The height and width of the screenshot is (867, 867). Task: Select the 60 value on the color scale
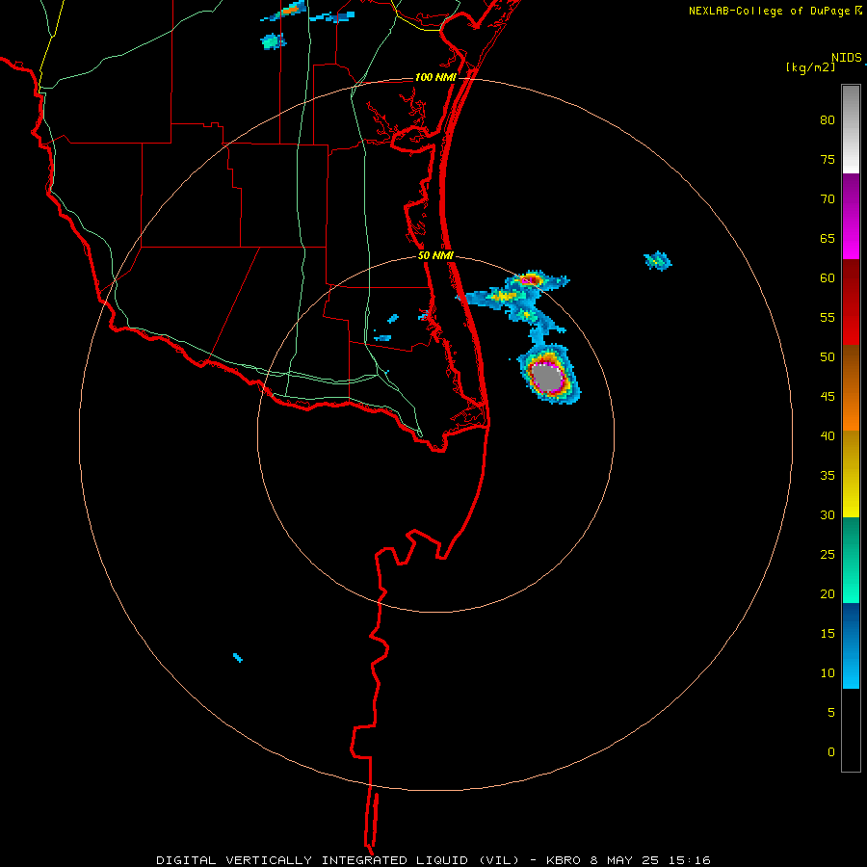[x=828, y=278]
